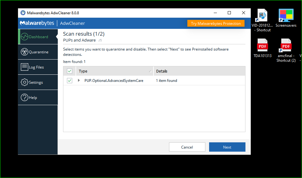
Task: Maximize the AdwCleaner window
Action: [x=229, y=13]
